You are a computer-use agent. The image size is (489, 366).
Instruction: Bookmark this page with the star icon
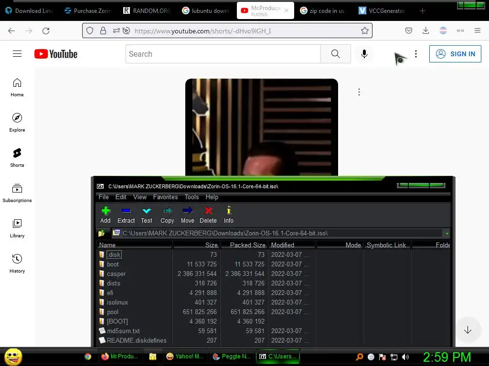[364, 31]
